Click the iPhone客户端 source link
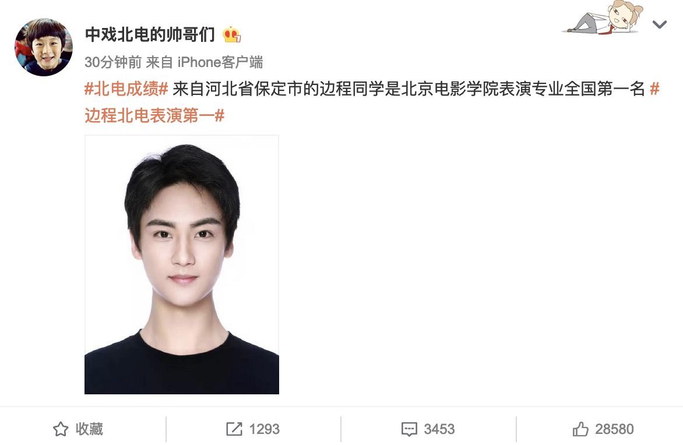The width and height of the screenshot is (683, 445). (220, 62)
